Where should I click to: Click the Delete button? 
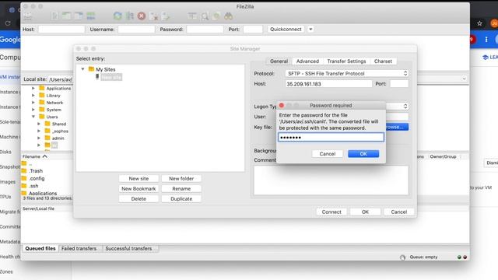click(x=139, y=199)
